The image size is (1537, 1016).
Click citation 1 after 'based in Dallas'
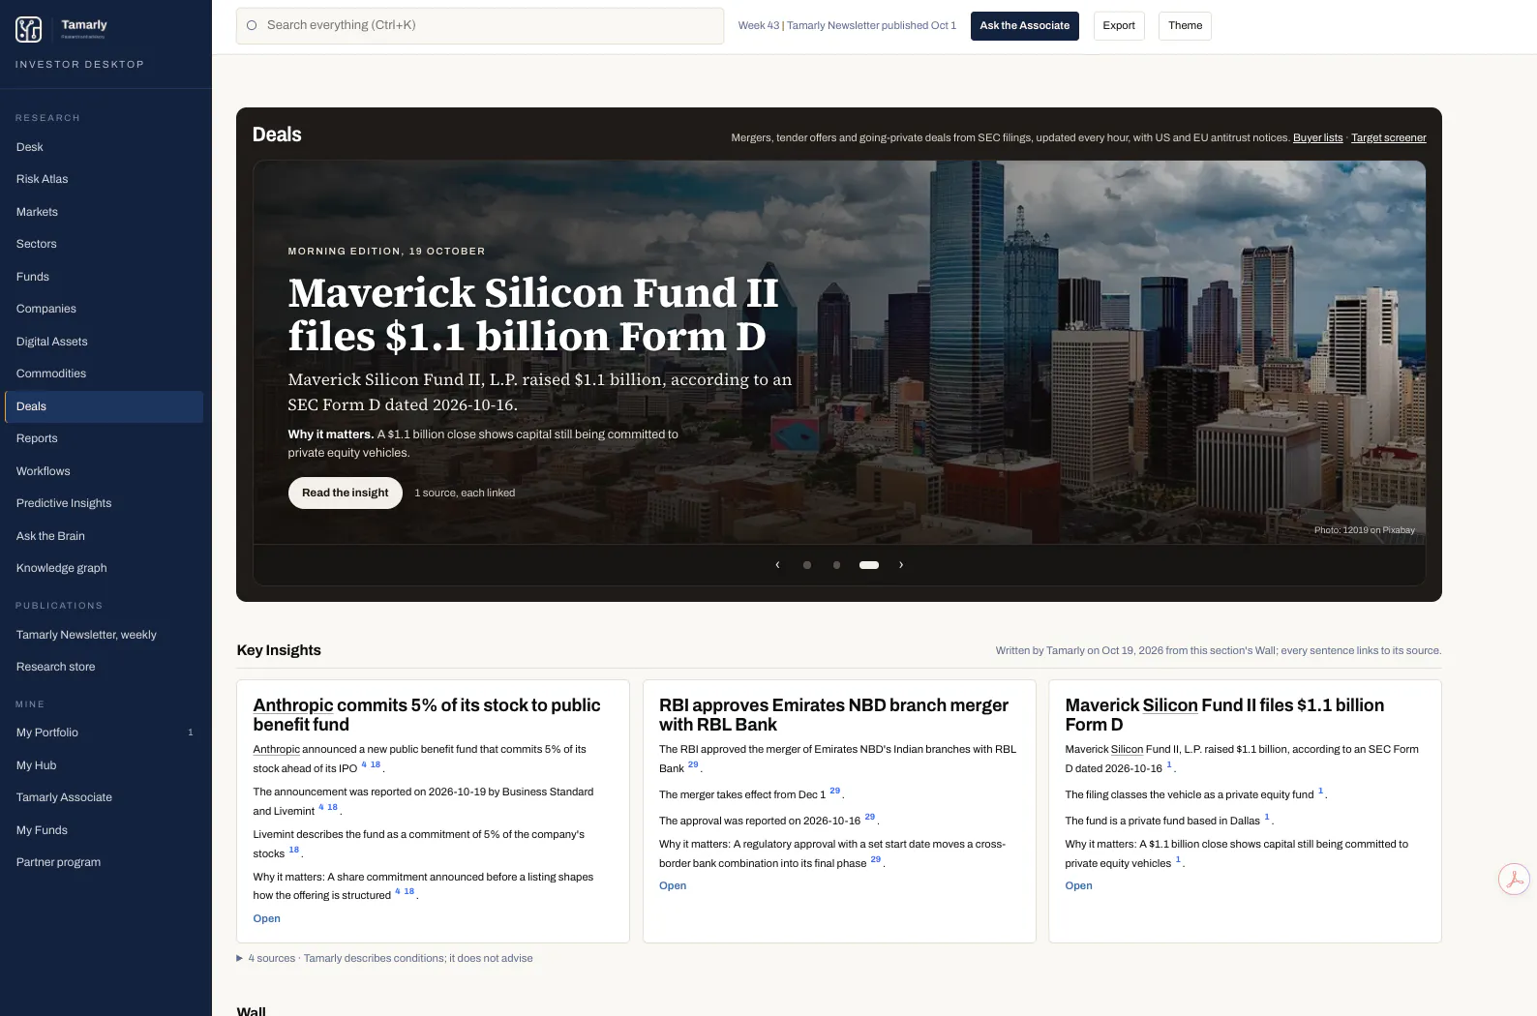coord(1267,818)
